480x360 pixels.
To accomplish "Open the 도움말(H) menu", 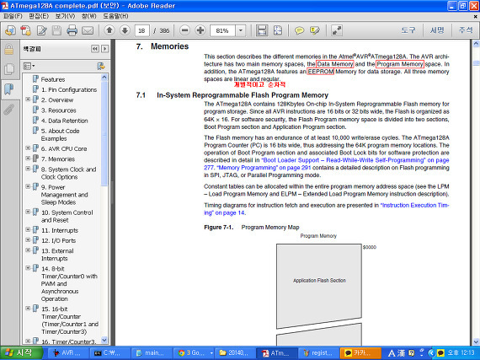I will (x=115, y=16).
